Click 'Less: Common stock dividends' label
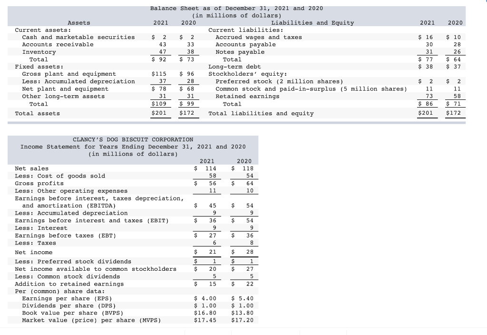Viewport: 487px width, 335px height. 68,276
